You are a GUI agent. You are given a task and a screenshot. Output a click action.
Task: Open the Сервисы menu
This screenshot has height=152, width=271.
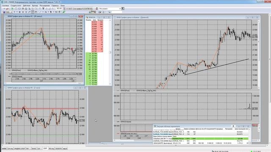pos(55,5)
